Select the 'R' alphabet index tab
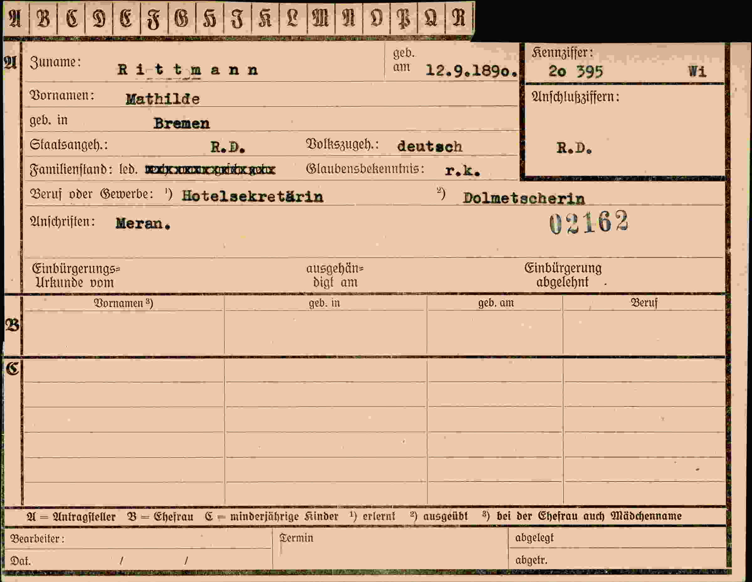 tap(459, 18)
